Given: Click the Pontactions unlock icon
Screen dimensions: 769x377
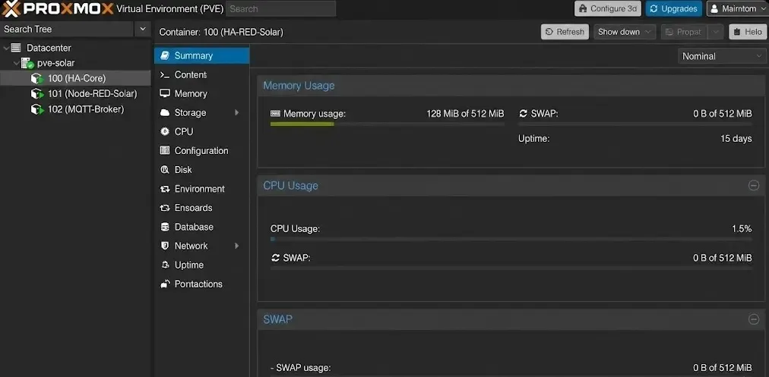Looking at the screenshot, I should pyautogui.click(x=166, y=284).
